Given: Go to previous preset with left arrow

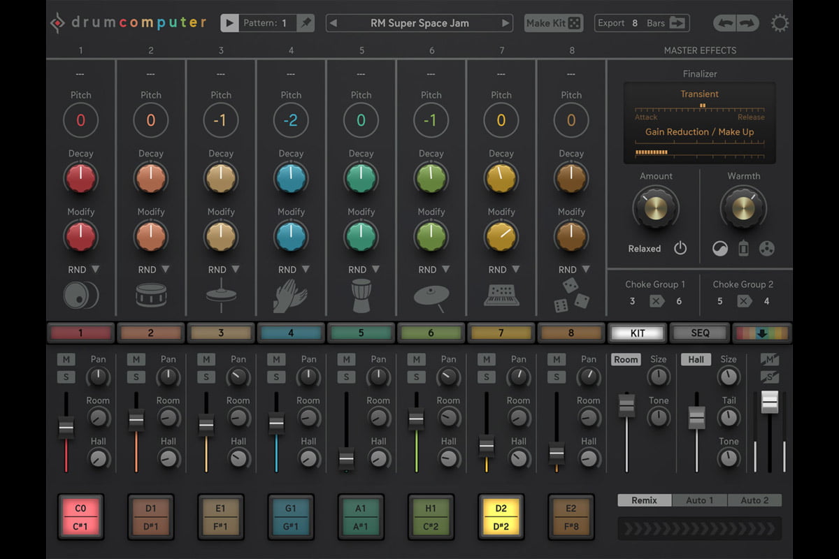Looking at the screenshot, I should coord(334,23).
